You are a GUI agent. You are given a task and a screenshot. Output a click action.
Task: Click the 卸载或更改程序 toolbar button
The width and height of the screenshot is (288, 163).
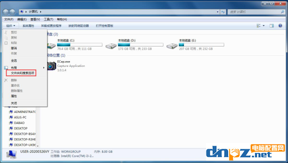tap(51, 26)
